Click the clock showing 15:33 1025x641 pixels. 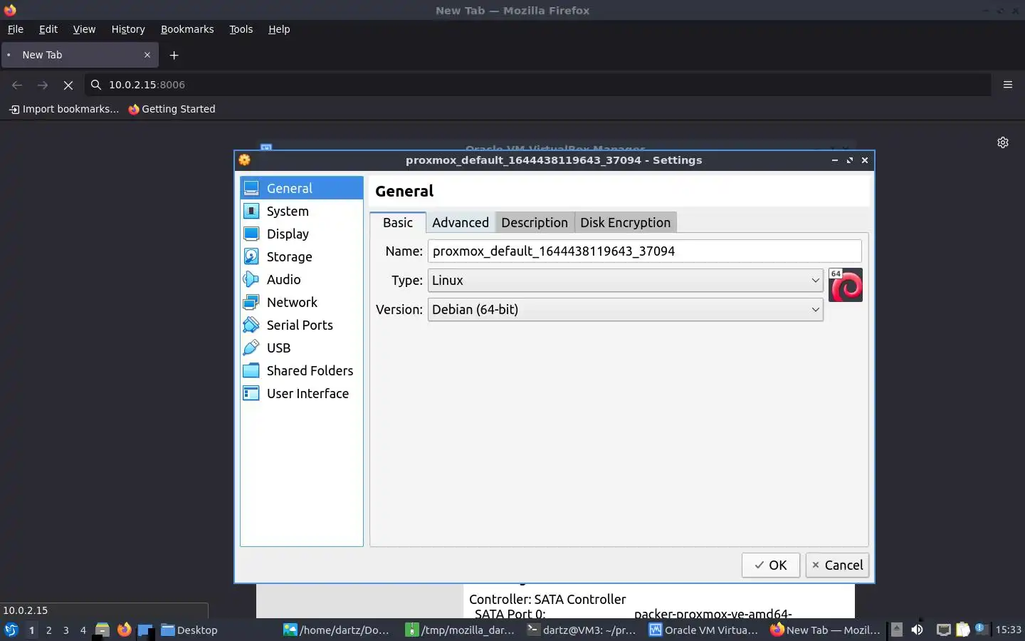[x=1008, y=630]
